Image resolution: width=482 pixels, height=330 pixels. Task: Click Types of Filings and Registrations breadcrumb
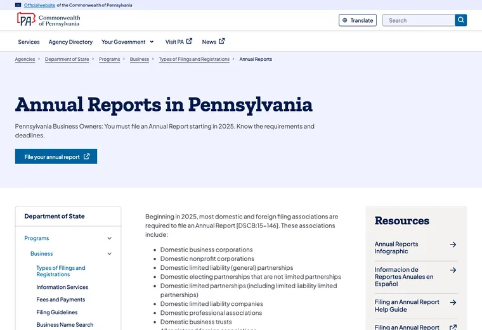click(194, 60)
